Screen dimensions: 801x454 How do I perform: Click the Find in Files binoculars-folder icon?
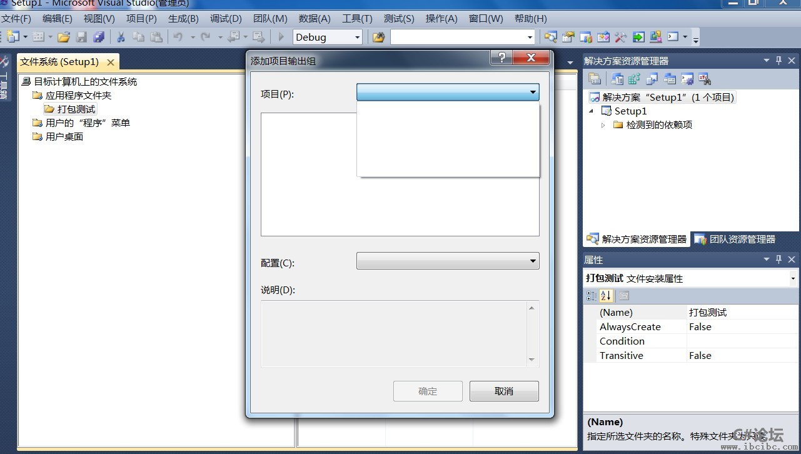click(x=378, y=38)
